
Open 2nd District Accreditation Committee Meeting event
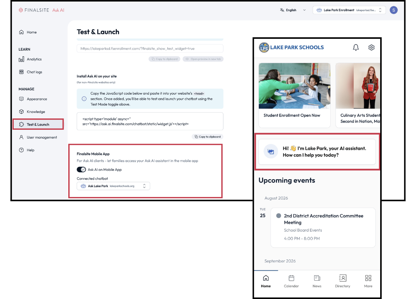[x=323, y=227]
